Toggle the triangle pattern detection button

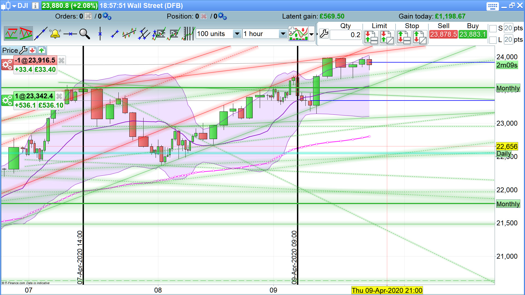click(x=26, y=34)
